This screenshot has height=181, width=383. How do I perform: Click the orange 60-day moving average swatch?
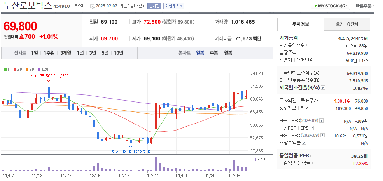click(26, 69)
